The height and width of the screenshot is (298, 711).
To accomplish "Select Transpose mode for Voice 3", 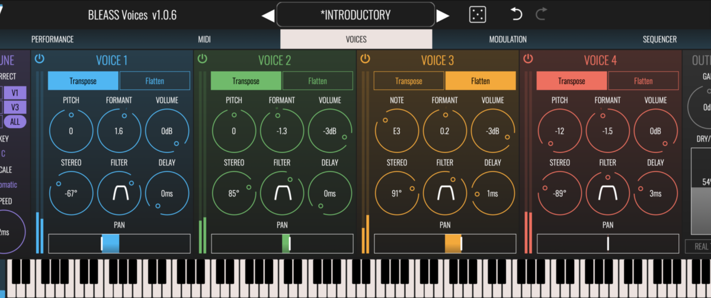I will pos(409,81).
